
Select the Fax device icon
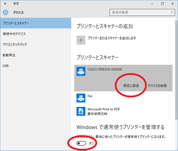tap(81, 98)
